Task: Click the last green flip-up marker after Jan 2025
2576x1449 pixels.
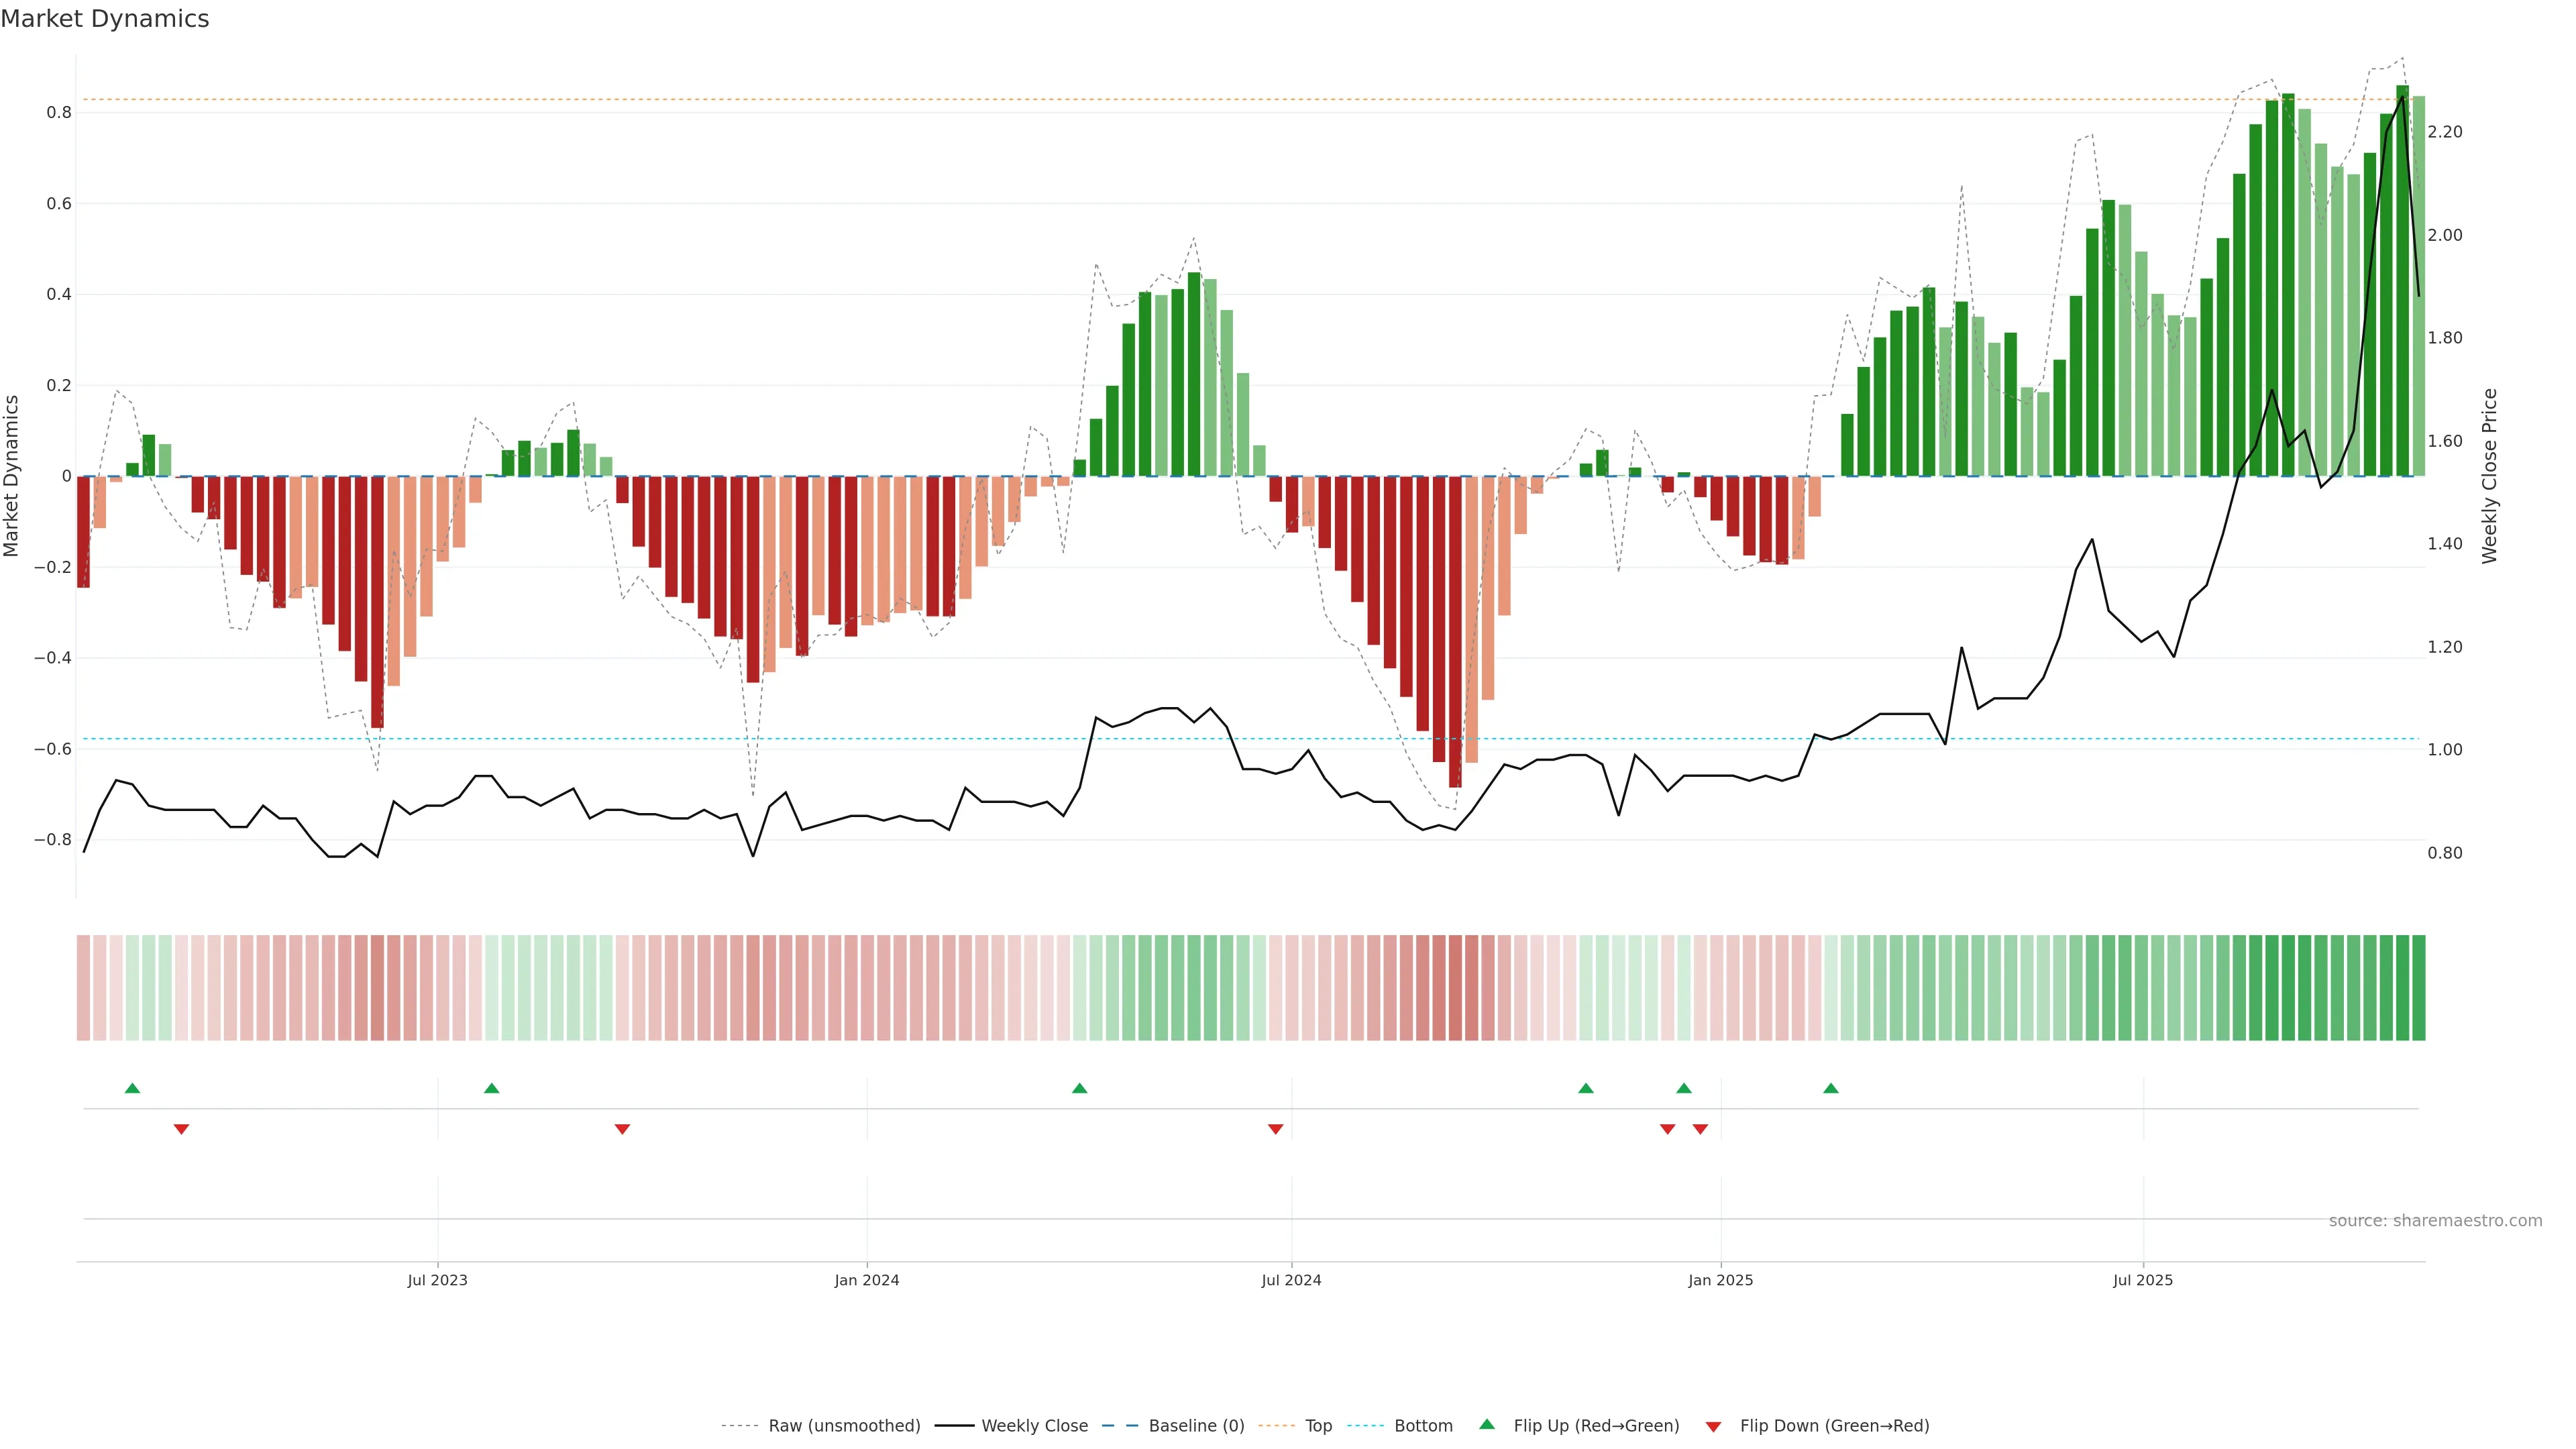Action: pyautogui.click(x=1830, y=1088)
